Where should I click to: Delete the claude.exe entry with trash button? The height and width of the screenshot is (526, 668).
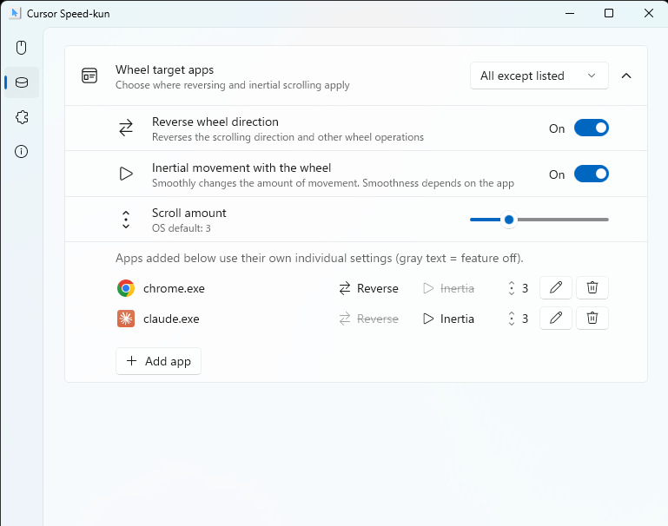coord(592,318)
